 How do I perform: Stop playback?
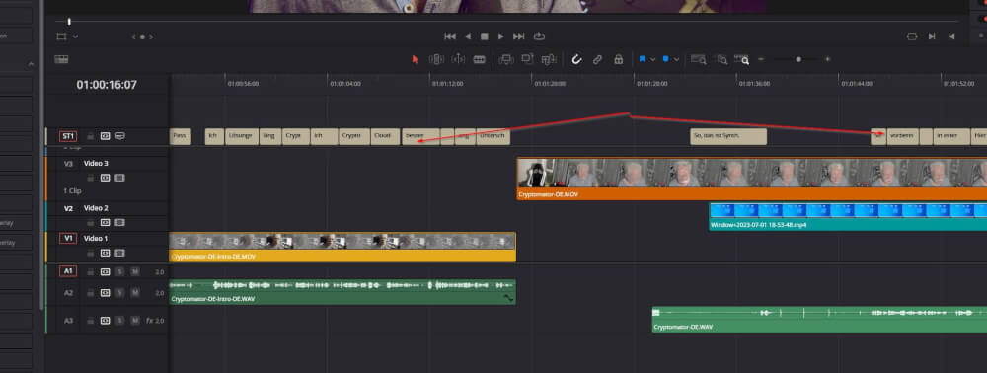(484, 37)
